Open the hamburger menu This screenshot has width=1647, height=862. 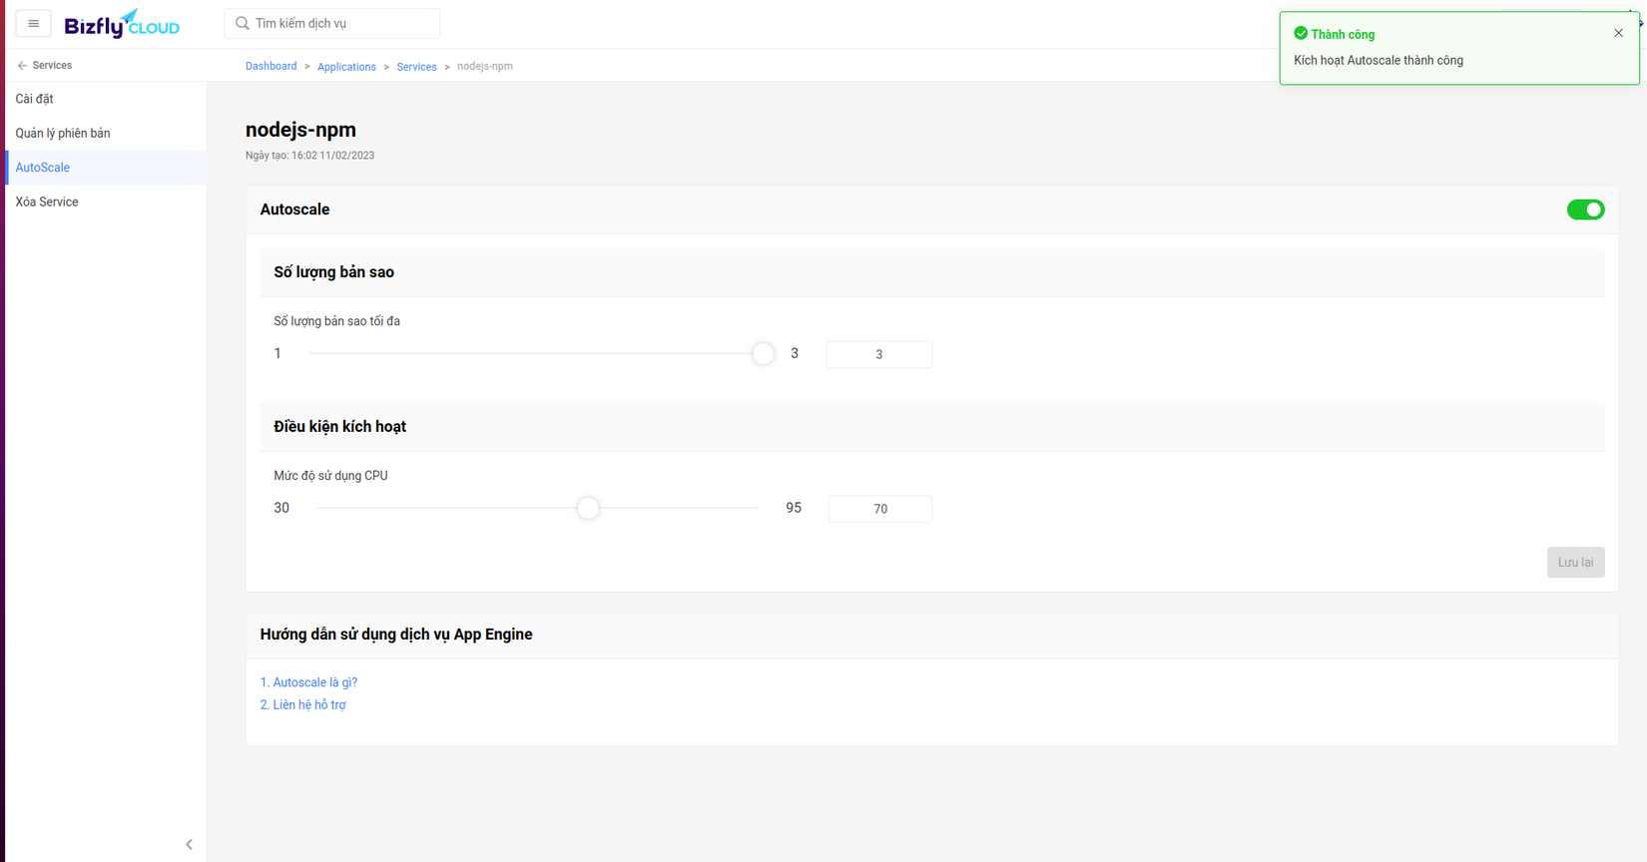pyautogui.click(x=33, y=23)
